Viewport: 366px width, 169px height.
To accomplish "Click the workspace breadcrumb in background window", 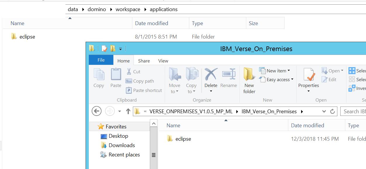I will [128, 9].
